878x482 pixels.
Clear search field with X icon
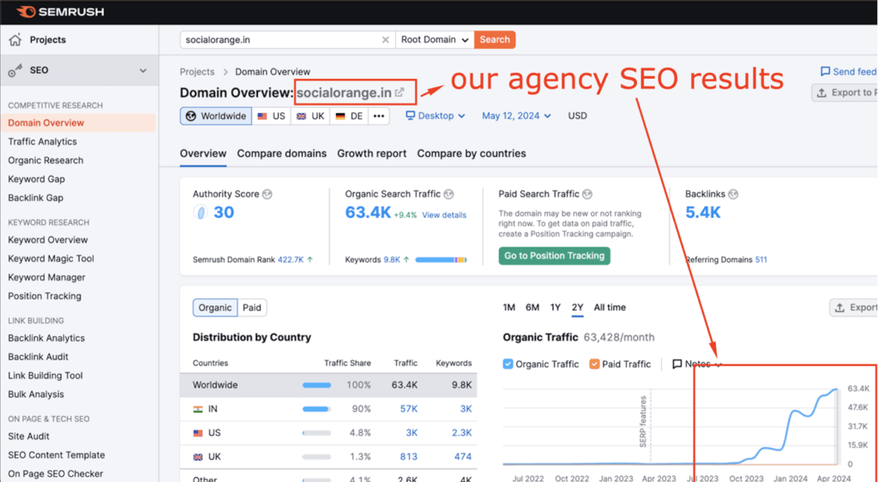pyautogui.click(x=385, y=39)
